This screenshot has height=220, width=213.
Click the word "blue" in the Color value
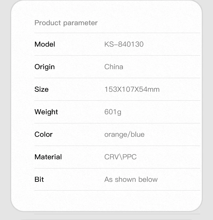(x=138, y=134)
